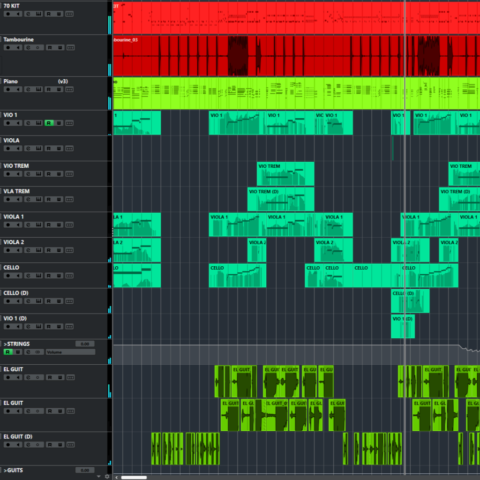Screen dimensions: 480x480
Task: Show lanes on the Tambourine track
Action: coord(69,47)
